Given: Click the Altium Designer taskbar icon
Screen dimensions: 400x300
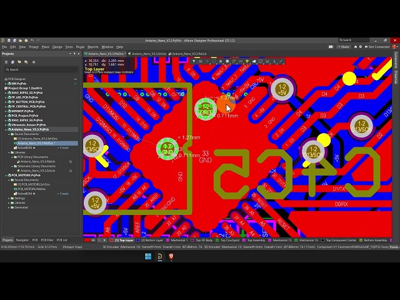Looking at the screenshot, I should pos(160,256).
